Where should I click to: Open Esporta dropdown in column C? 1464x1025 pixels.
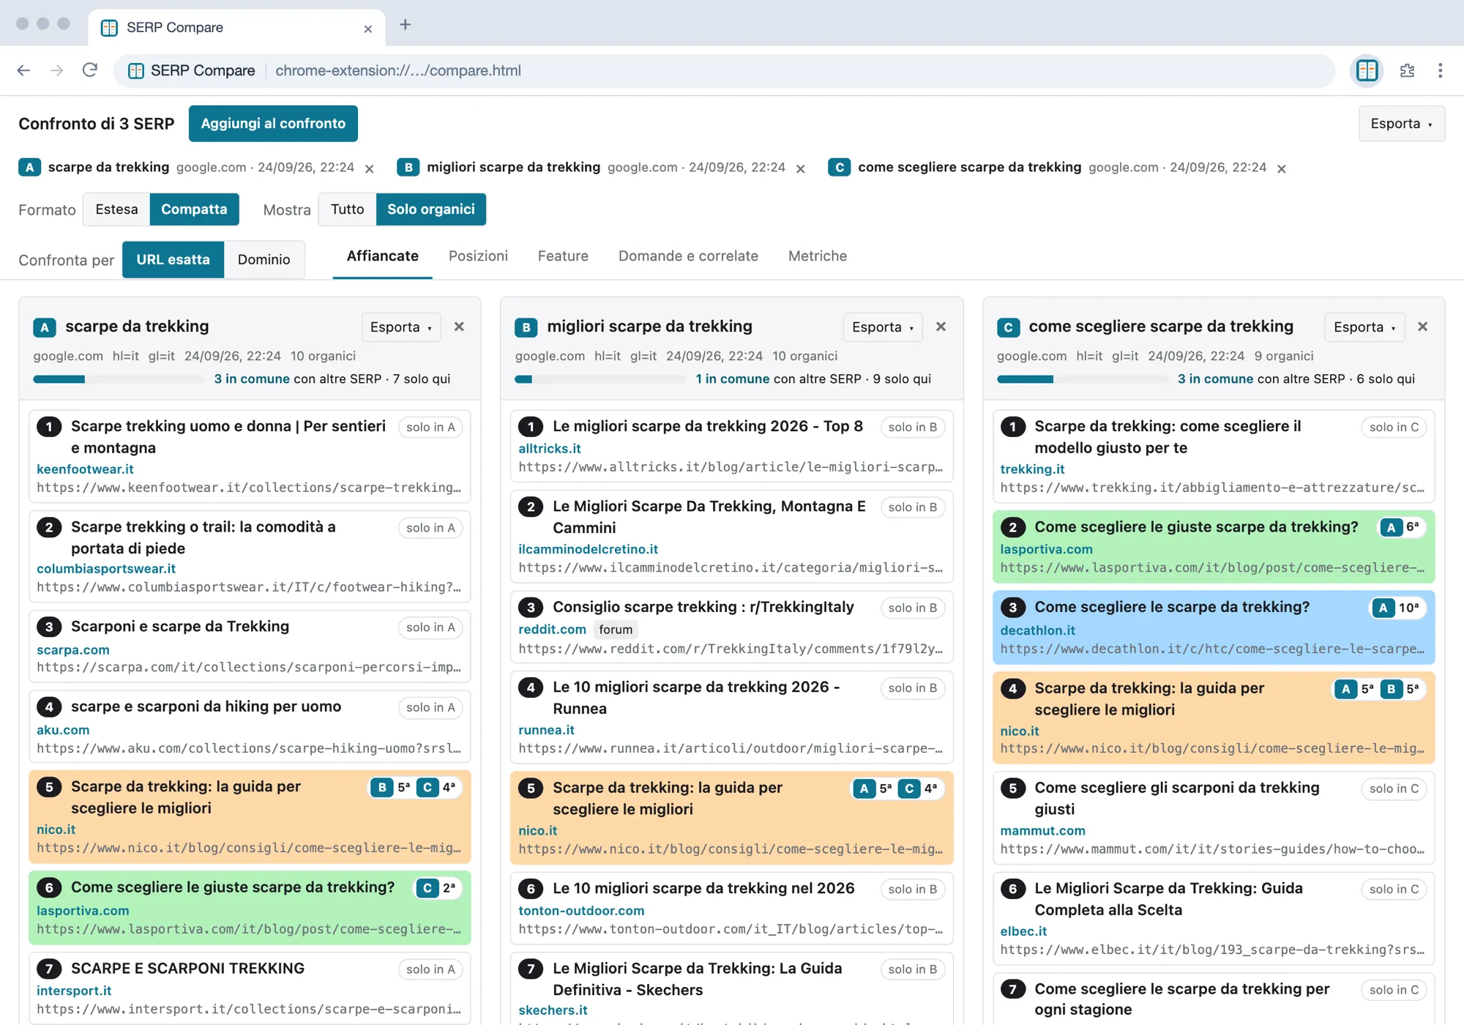(x=1364, y=327)
